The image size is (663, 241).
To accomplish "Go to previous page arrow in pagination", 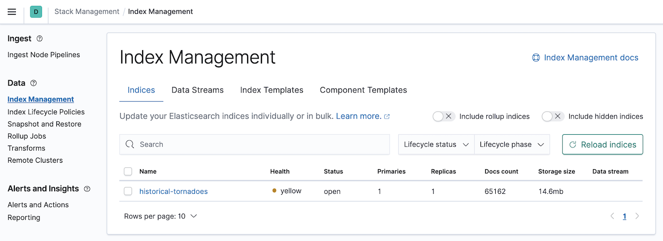I will pos(612,216).
